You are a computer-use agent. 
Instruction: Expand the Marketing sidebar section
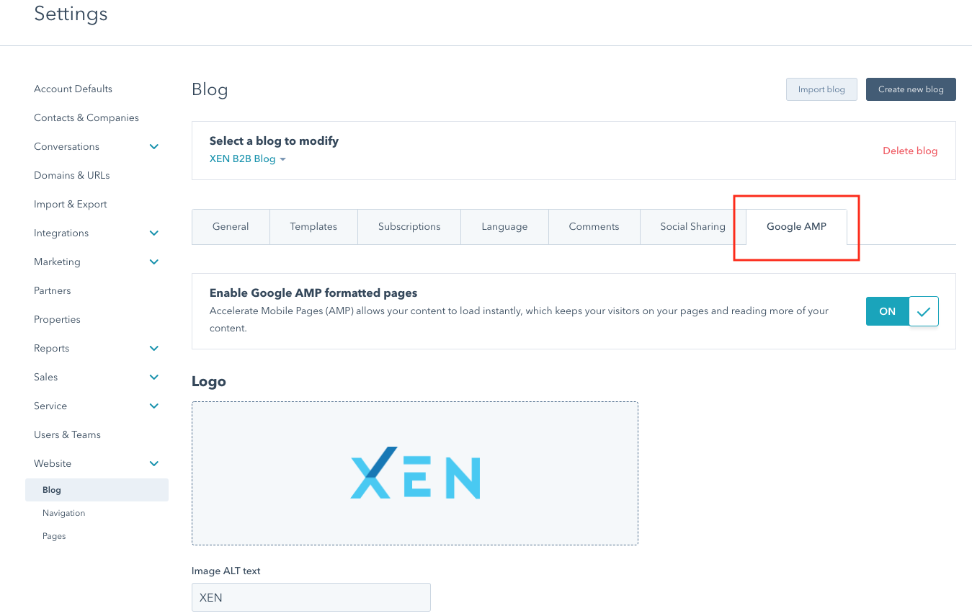click(153, 262)
